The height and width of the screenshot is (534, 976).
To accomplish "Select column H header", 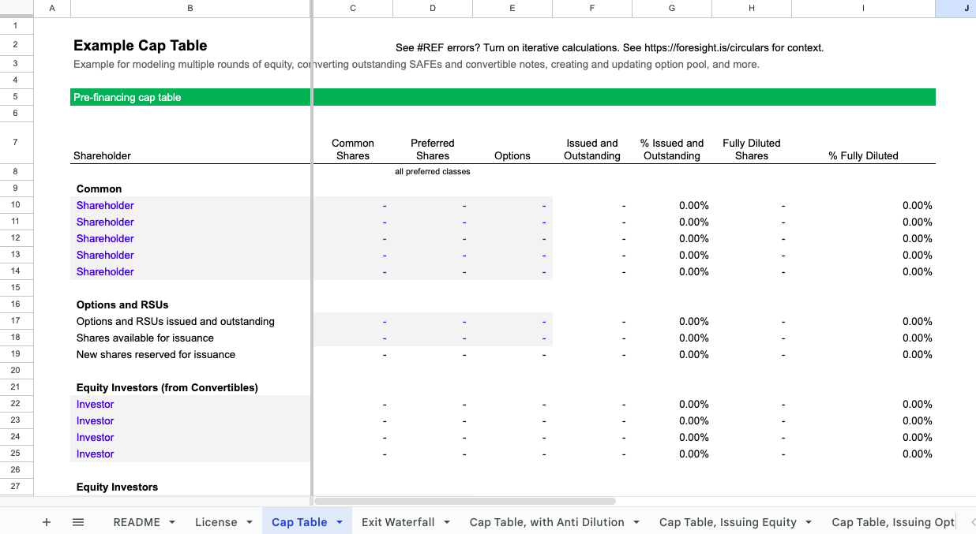I will [752, 8].
